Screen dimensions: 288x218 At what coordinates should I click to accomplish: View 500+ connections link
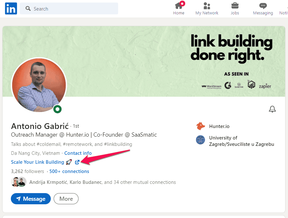click(x=69, y=171)
